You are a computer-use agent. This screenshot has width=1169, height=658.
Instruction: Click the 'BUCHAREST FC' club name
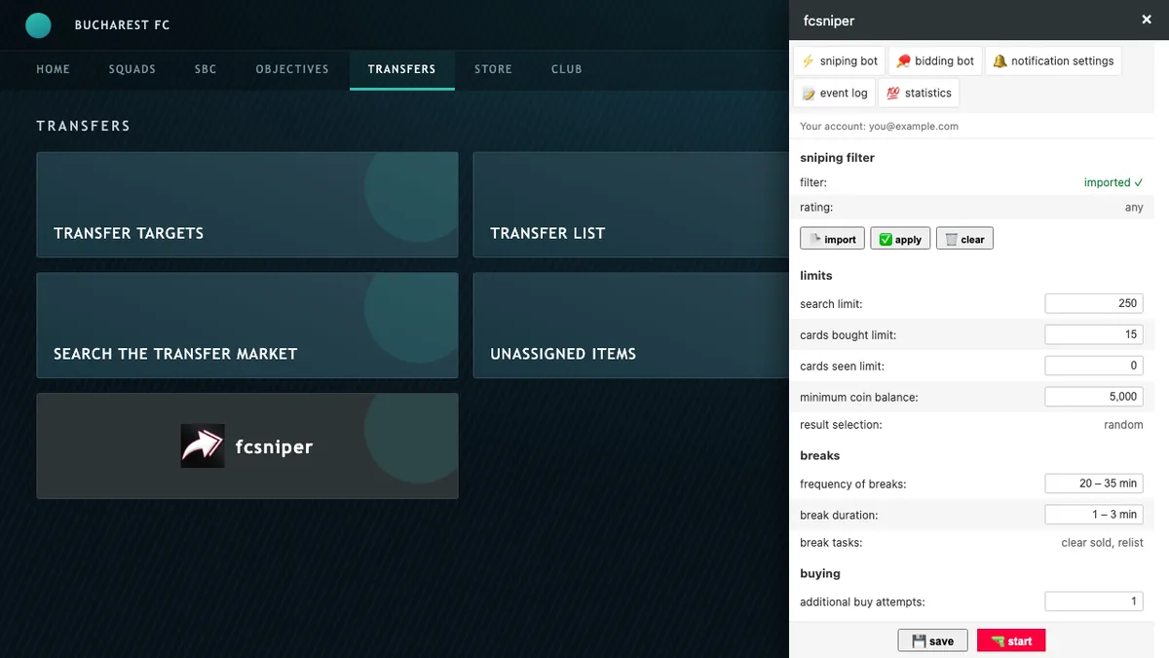coord(122,25)
